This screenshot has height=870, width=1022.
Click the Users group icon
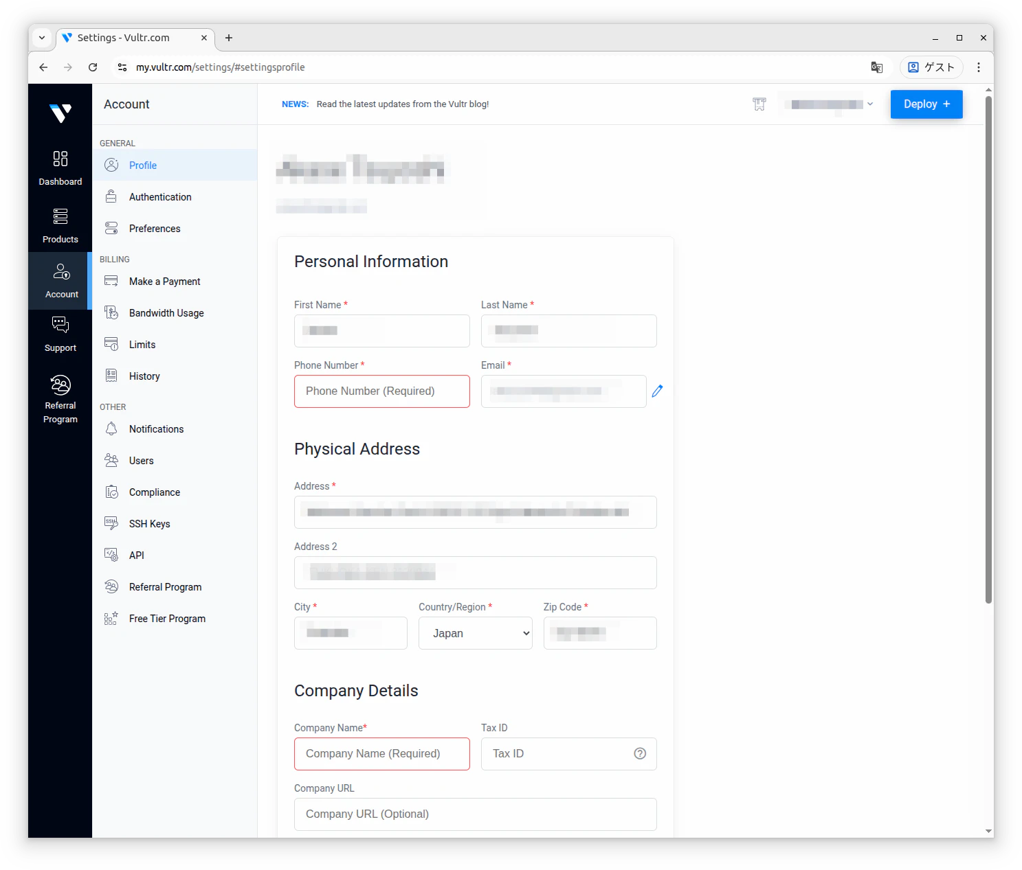click(111, 460)
